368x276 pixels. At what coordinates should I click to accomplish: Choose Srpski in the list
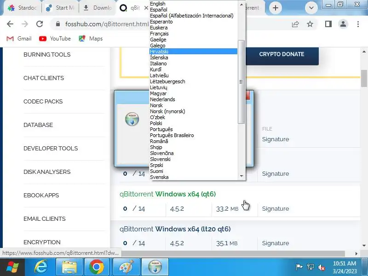click(193, 165)
